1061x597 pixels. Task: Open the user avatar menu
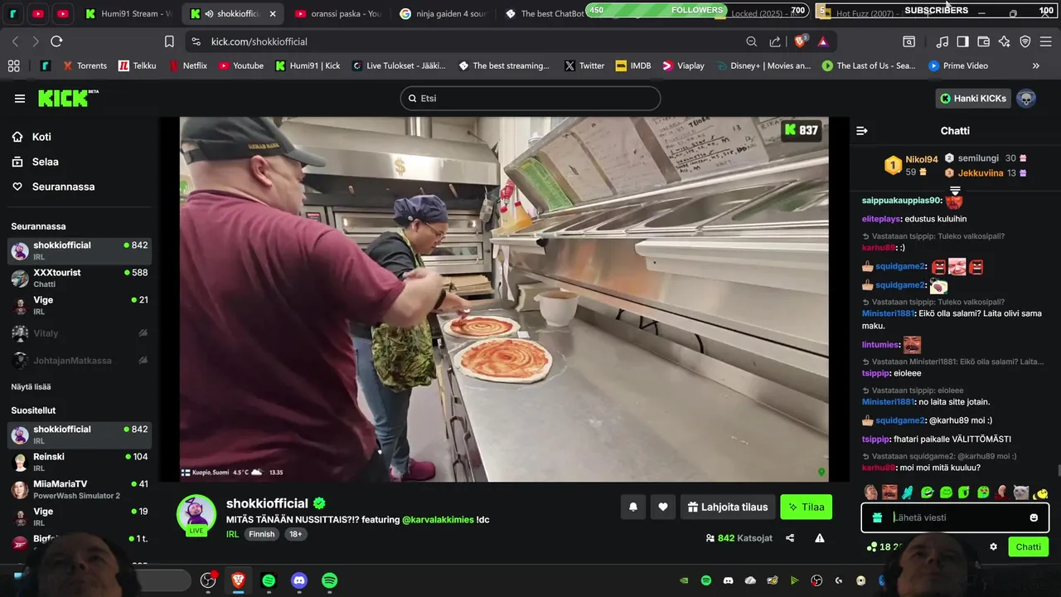tap(1026, 99)
